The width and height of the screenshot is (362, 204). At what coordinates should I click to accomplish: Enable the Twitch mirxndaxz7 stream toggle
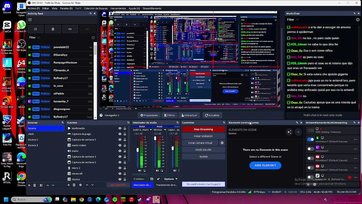(311, 149)
